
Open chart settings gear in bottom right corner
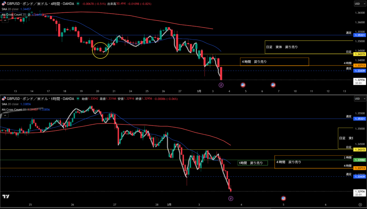360,204
